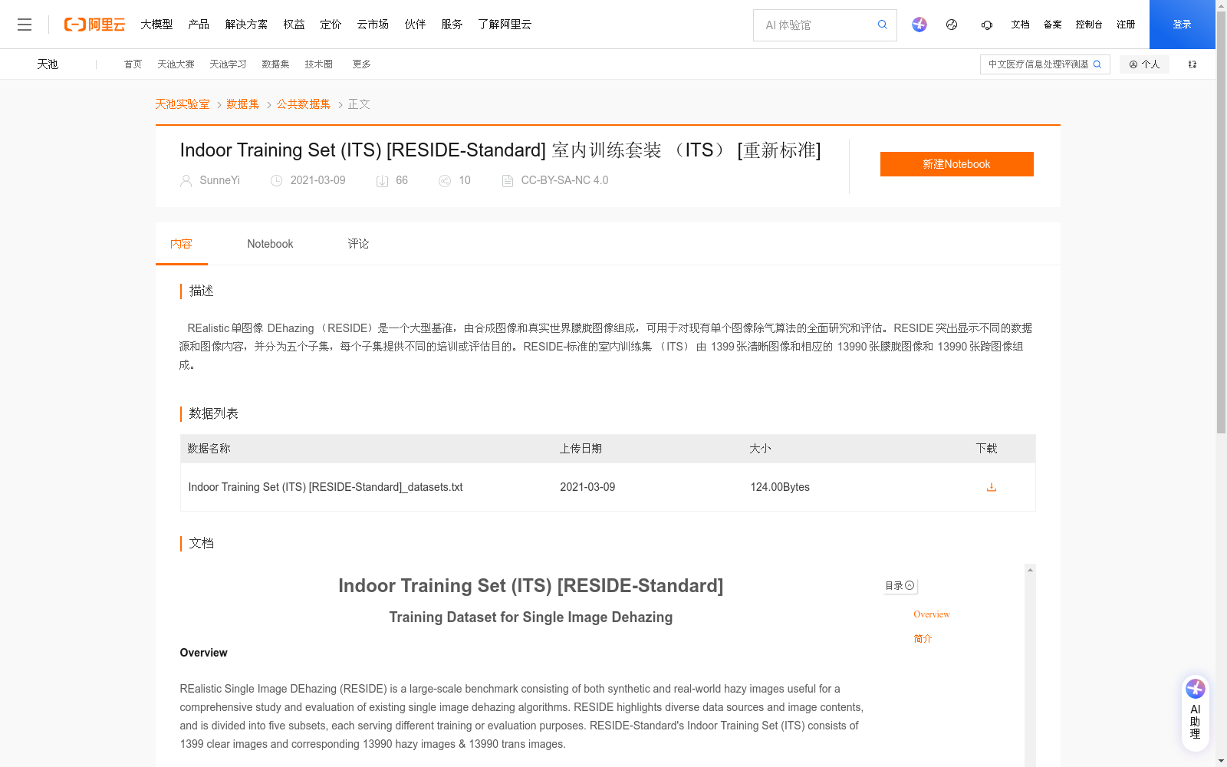This screenshot has width=1227, height=767.
Task: Open the 服务 menu item
Action: (452, 25)
